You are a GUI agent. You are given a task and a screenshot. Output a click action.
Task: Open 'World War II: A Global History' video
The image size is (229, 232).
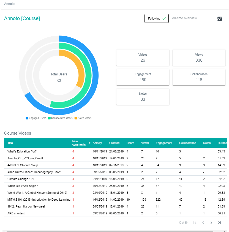coord(37,193)
